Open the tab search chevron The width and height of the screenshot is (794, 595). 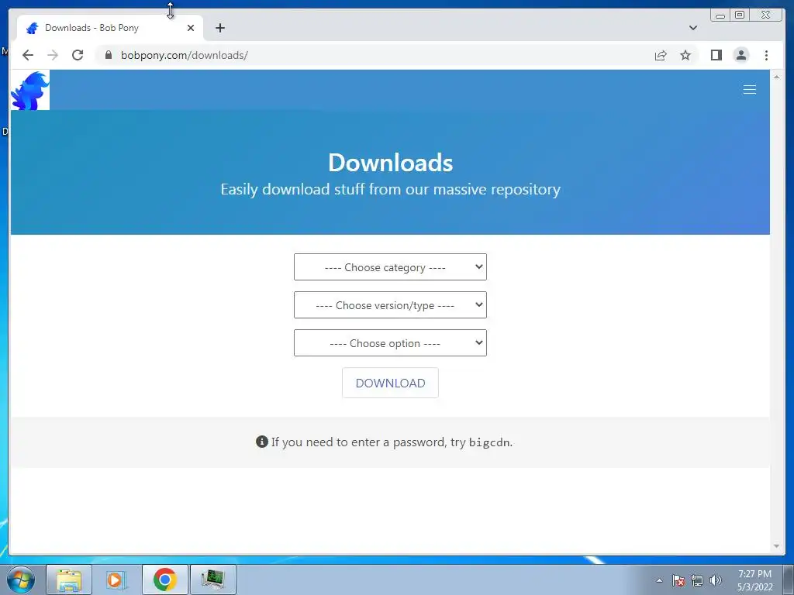pos(692,28)
